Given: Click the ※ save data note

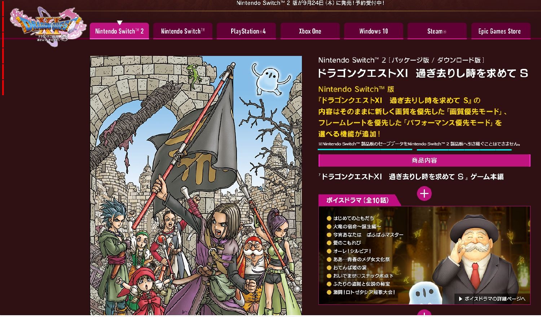Looking at the screenshot, I should [x=420, y=144].
